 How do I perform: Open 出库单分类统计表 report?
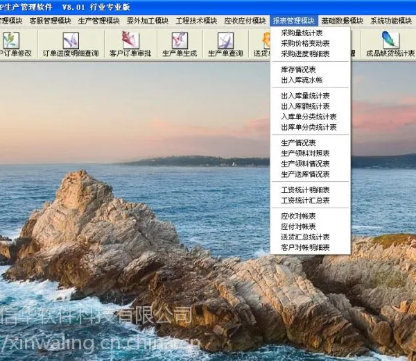pos(311,127)
